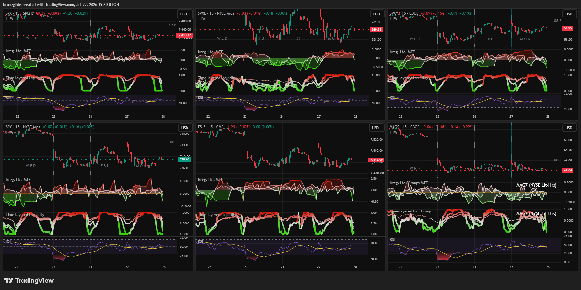This screenshot has height=290, width=581.
Task: Select Irreg. Liq. MTF indicator in SPY chart
Action: [18, 180]
